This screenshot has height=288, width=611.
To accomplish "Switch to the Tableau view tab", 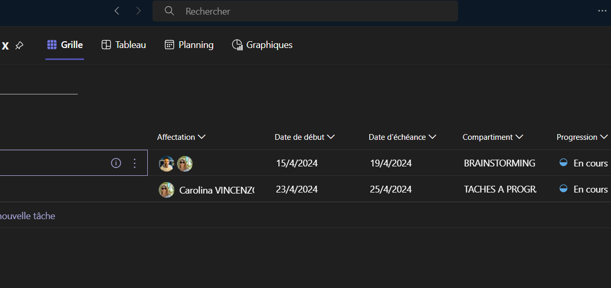I will pos(124,45).
